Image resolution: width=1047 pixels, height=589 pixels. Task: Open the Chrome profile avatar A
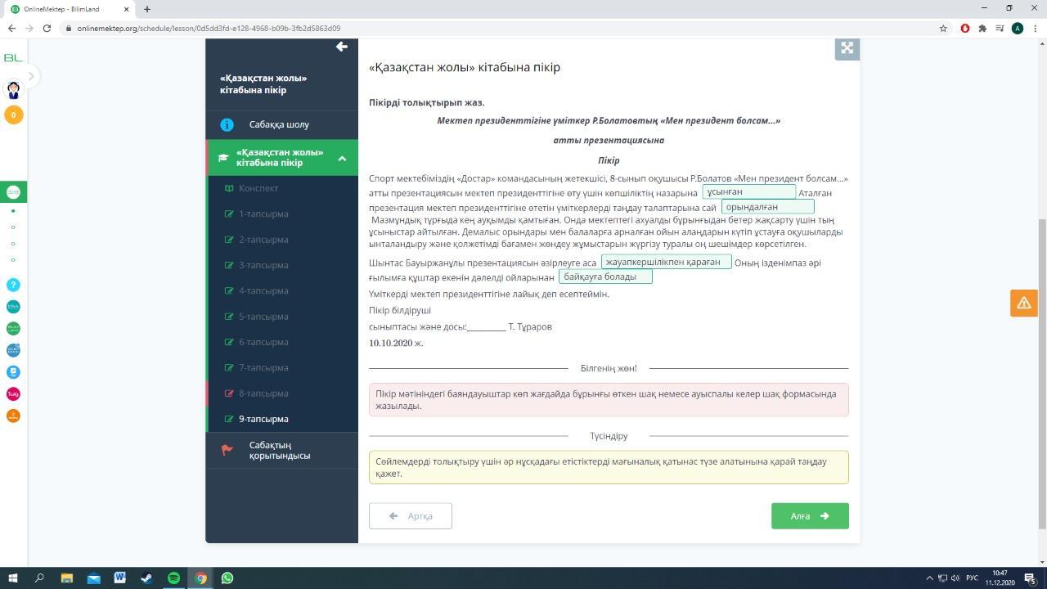coord(1018,28)
